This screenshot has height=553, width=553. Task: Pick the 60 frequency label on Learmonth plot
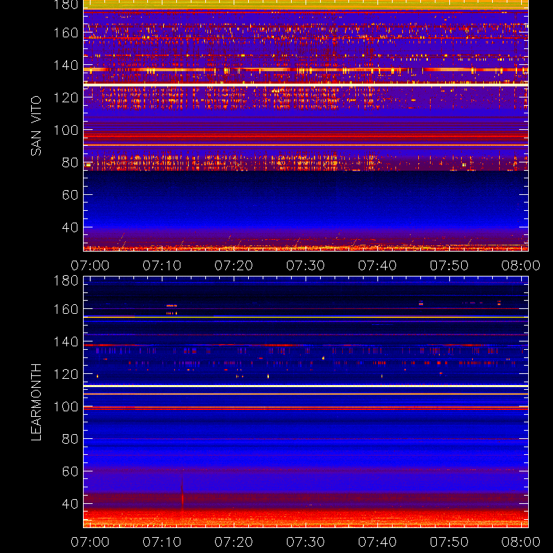70,471
